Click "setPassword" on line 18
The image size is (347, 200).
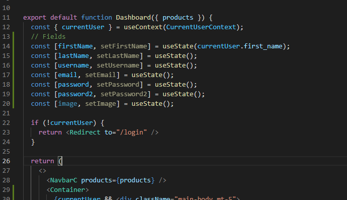[x=118, y=85]
